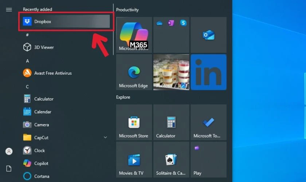The image size is (306, 182).
Task: Open the Photos live tile
Action: tap(171, 72)
